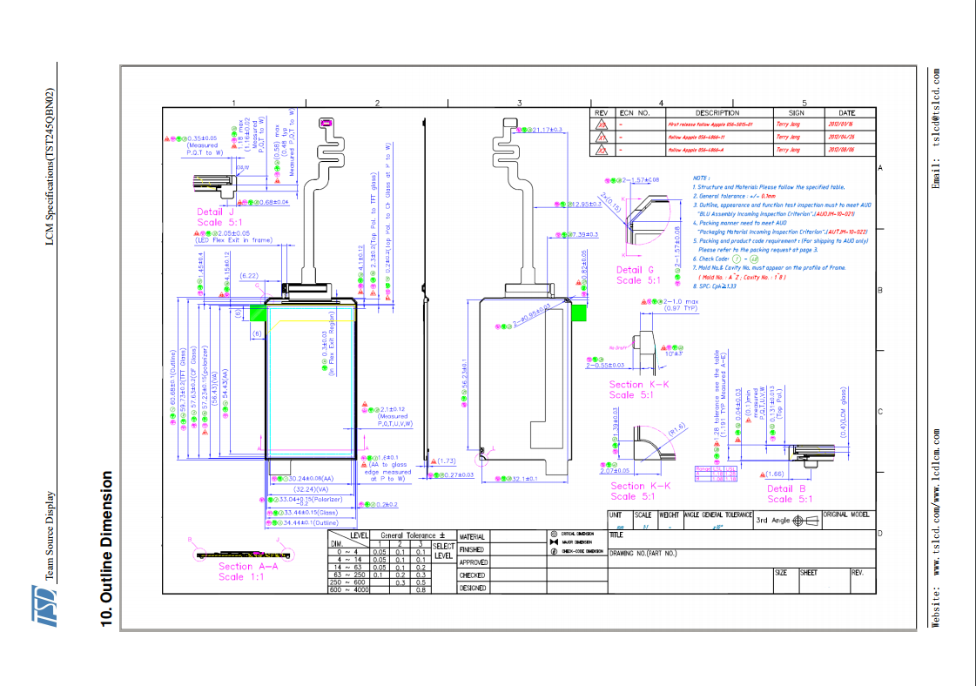The height and width of the screenshot is (686, 976).
Task: Click the green square at display's top-left corner
Action: point(259,312)
